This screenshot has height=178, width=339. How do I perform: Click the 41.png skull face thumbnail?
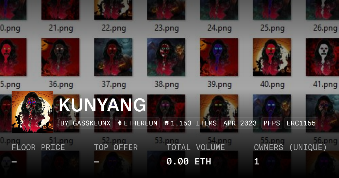coord(322,57)
